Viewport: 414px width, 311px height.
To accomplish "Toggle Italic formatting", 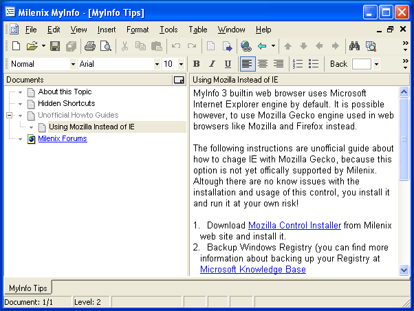I will (x=212, y=64).
